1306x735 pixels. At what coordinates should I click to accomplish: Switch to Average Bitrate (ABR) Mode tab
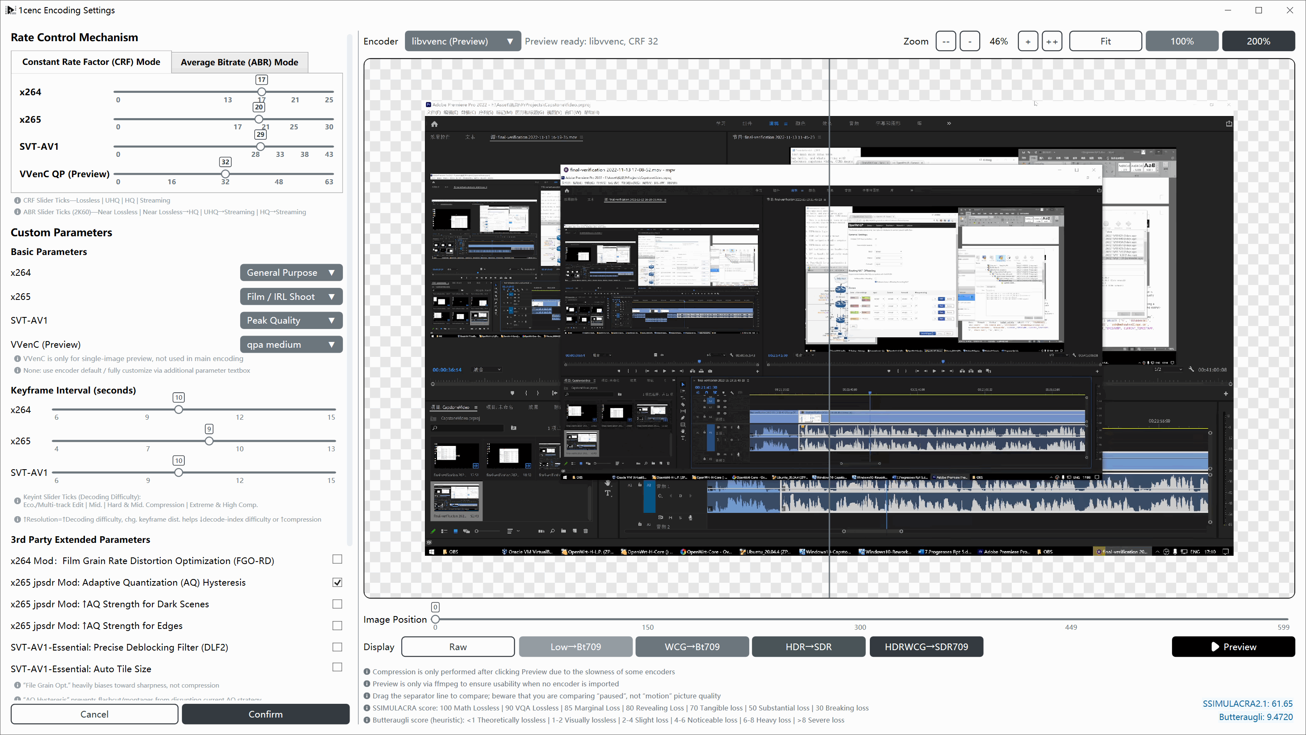(239, 62)
